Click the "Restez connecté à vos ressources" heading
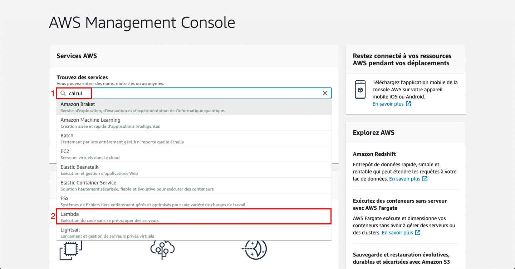 click(402, 59)
